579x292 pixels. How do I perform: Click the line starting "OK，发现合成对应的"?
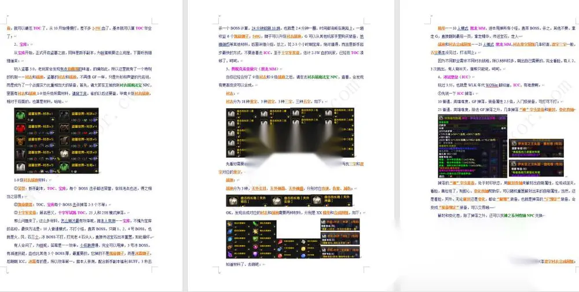(295, 213)
